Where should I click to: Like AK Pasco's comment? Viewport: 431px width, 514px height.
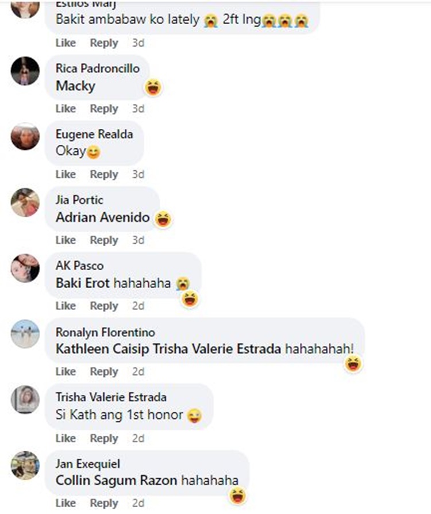pyautogui.click(x=66, y=305)
